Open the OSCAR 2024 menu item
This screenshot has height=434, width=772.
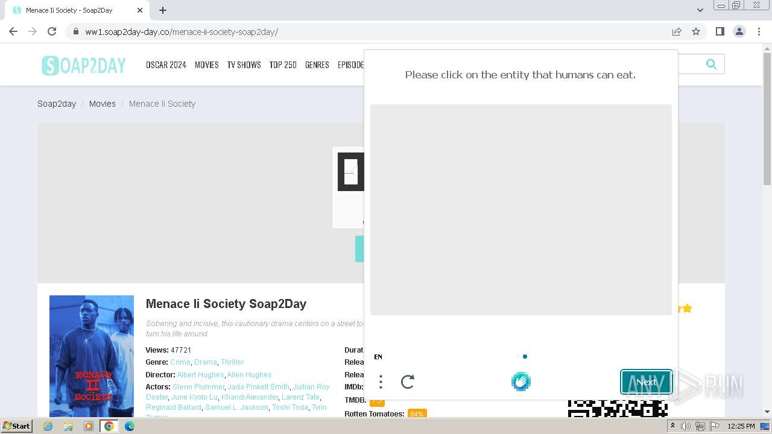[x=166, y=65]
